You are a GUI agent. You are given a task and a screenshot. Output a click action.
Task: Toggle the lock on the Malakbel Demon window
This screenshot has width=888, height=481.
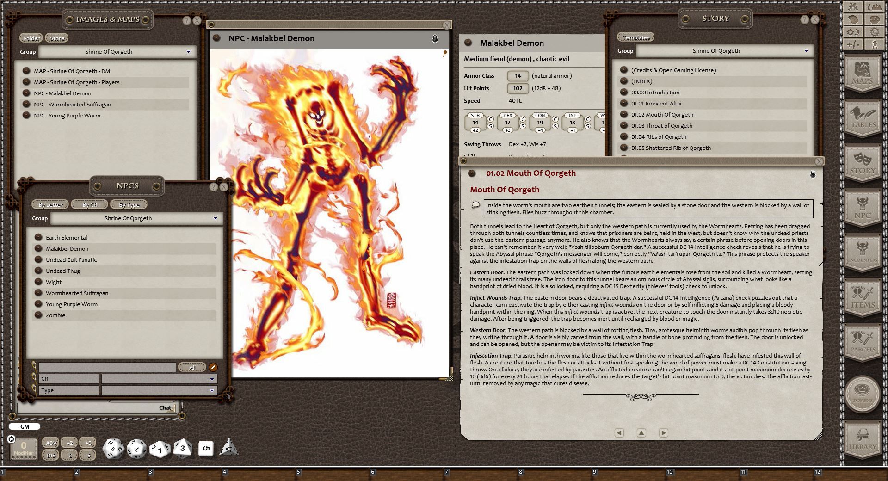(x=434, y=39)
